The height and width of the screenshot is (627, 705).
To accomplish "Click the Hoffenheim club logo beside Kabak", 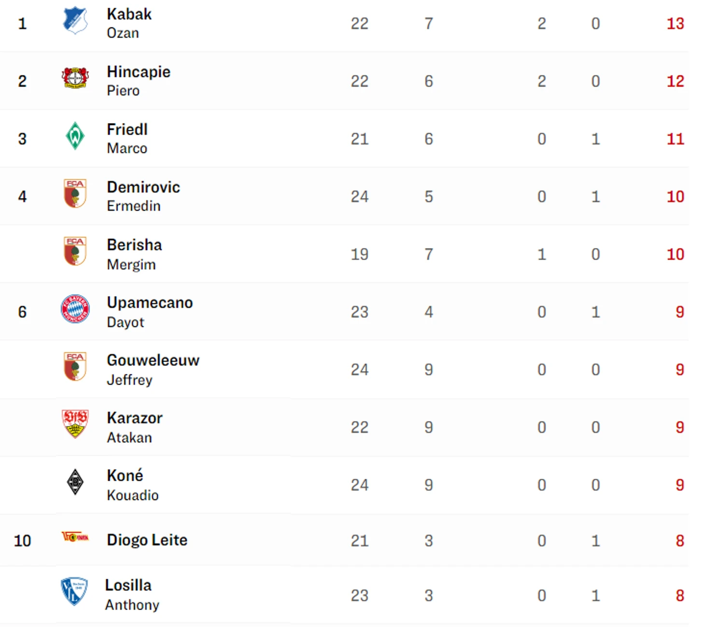I will tap(75, 21).
